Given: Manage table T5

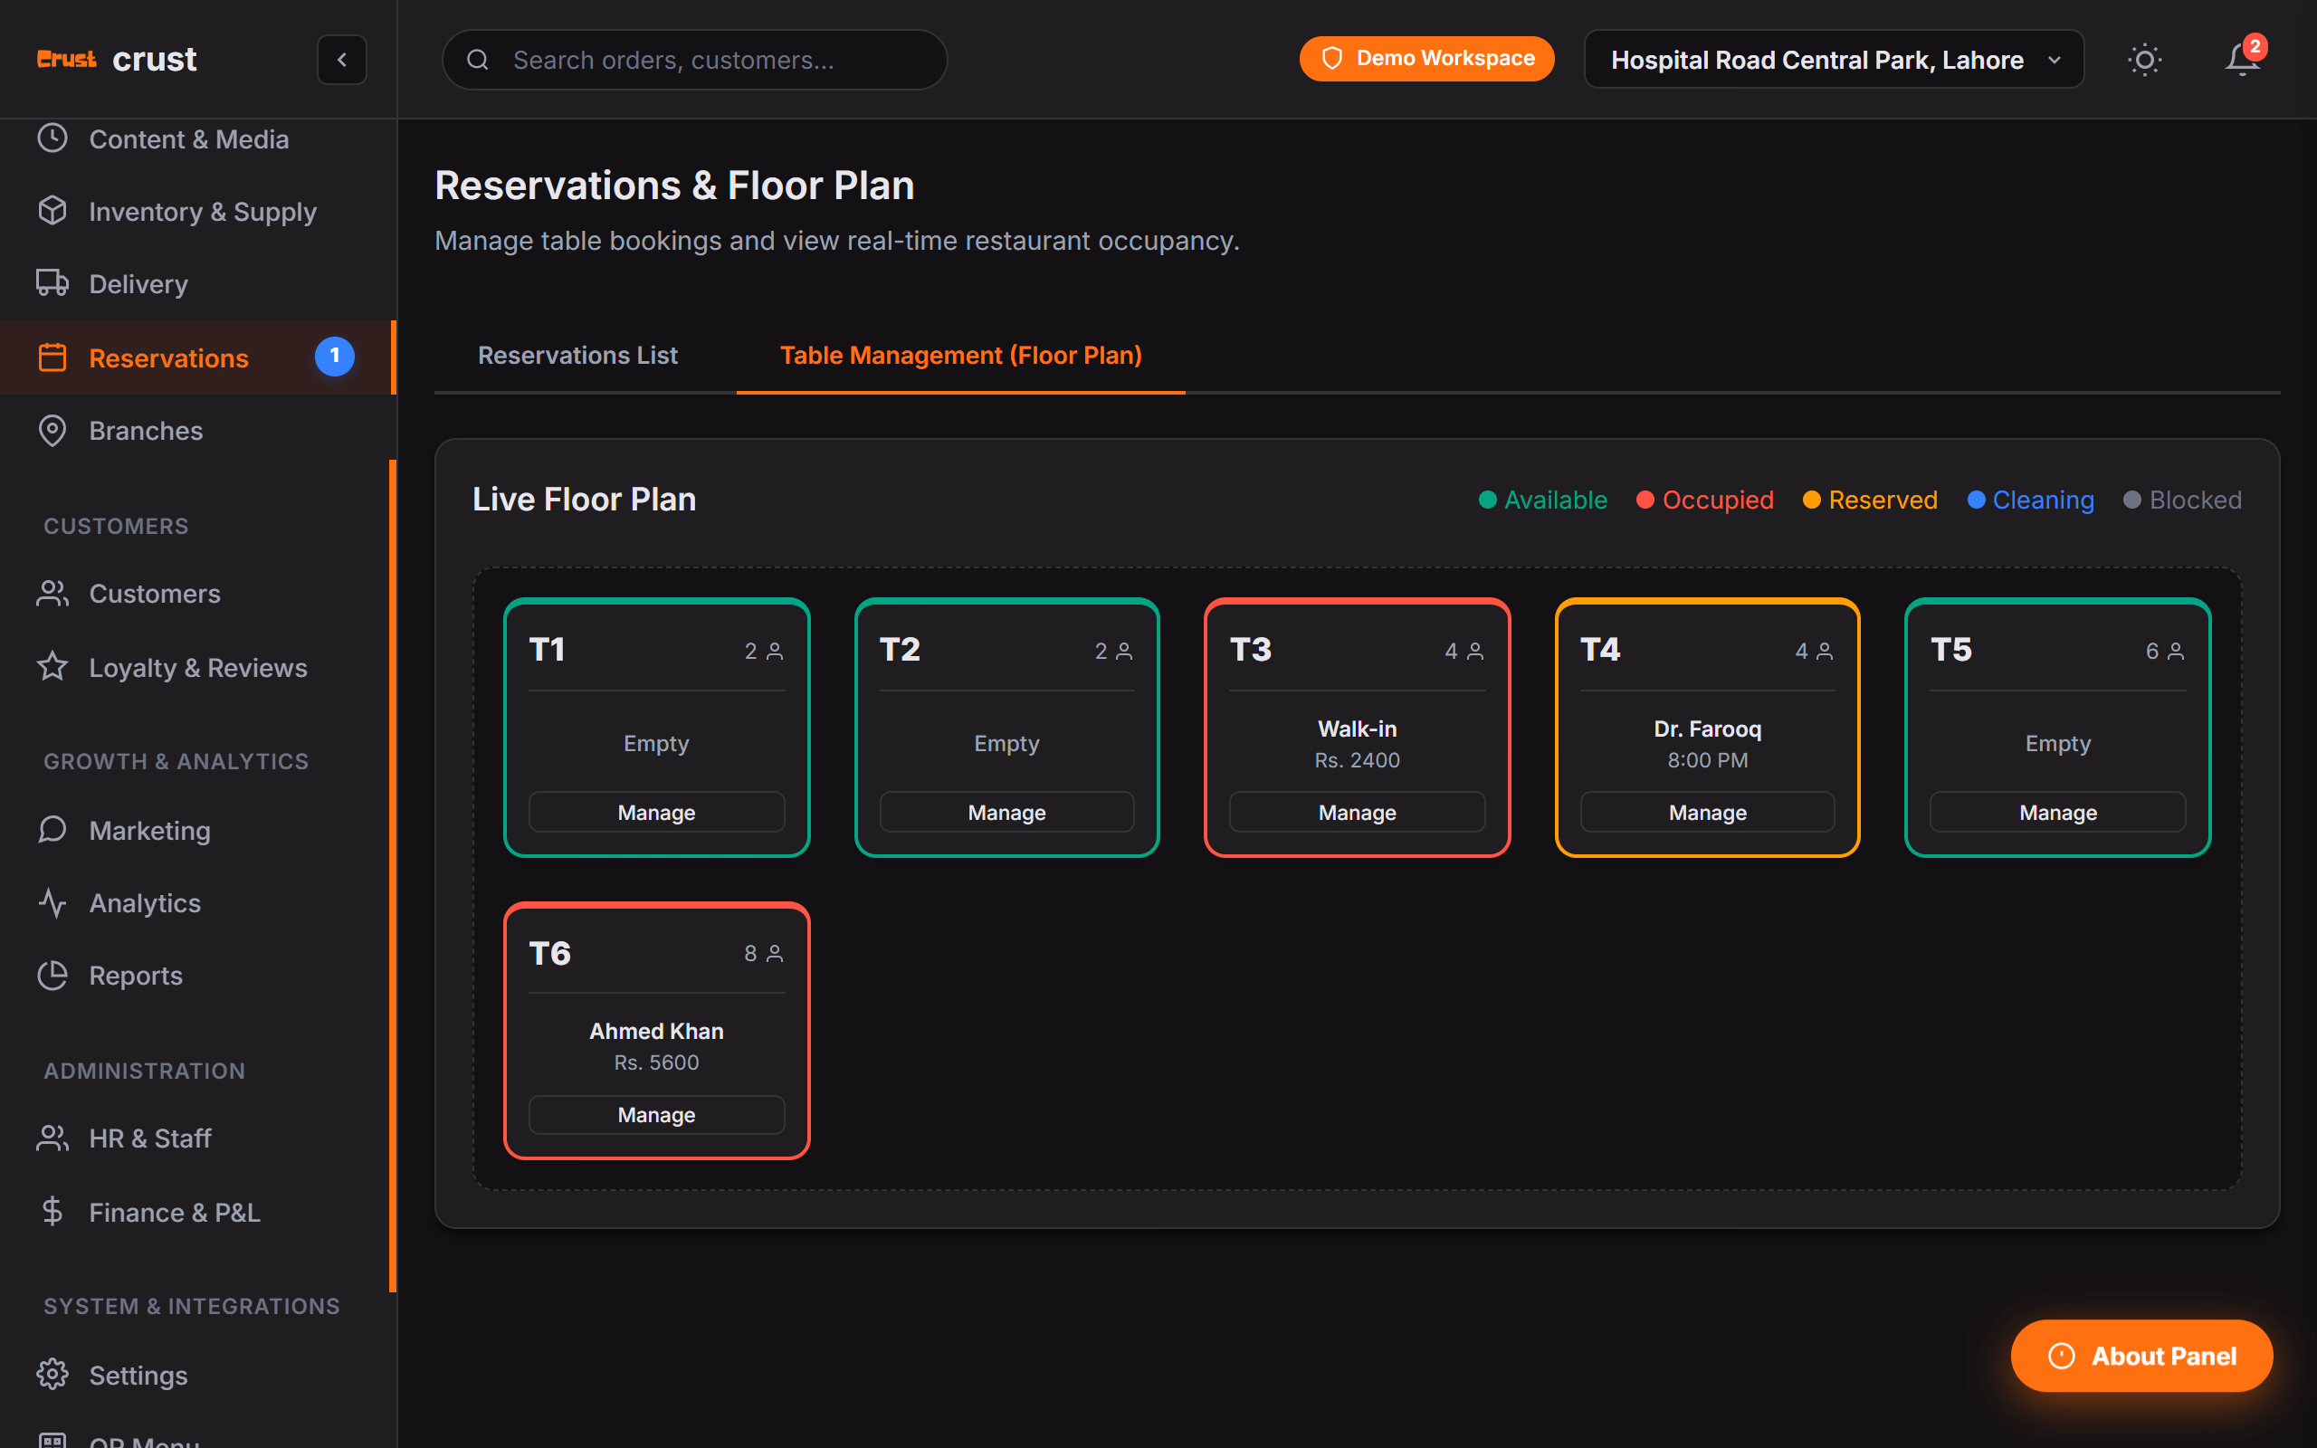Looking at the screenshot, I should [2058, 812].
